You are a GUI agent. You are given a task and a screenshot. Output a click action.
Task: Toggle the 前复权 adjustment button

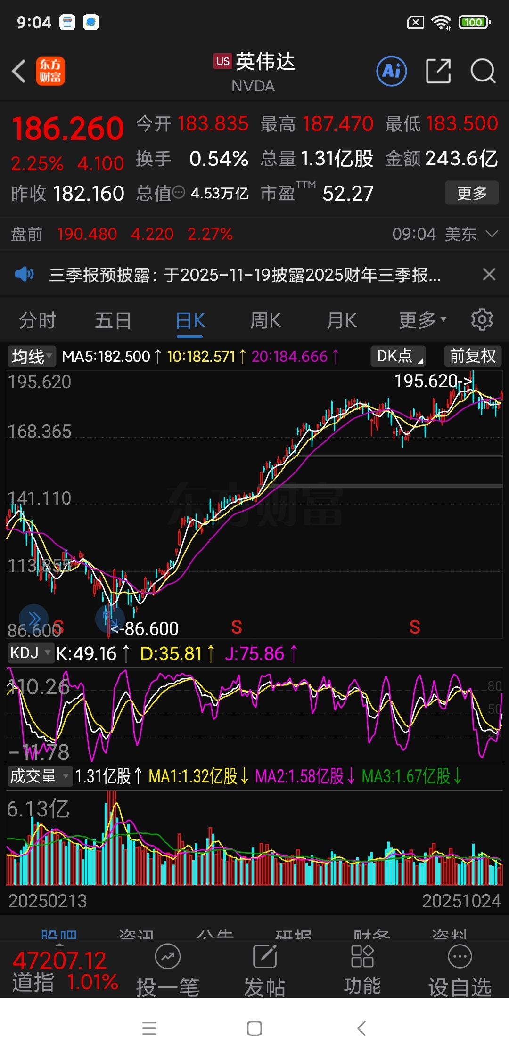click(x=473, y=356)
